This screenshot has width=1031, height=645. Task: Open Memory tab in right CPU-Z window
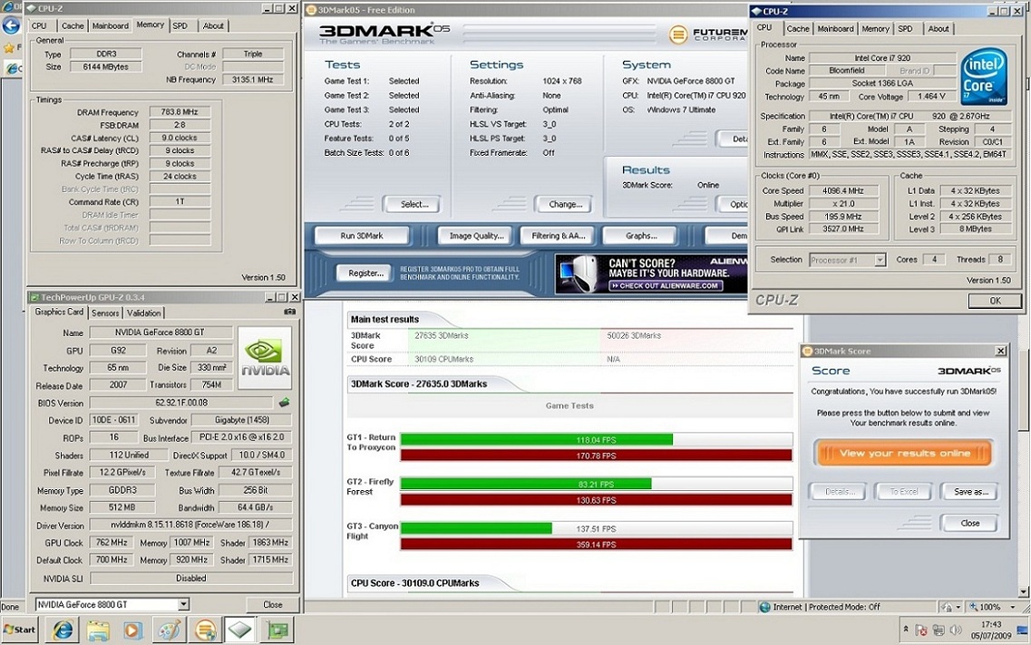(876, 29)
